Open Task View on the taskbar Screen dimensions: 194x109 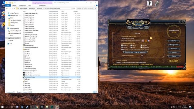pyautogui.click(x=12, y=107)
